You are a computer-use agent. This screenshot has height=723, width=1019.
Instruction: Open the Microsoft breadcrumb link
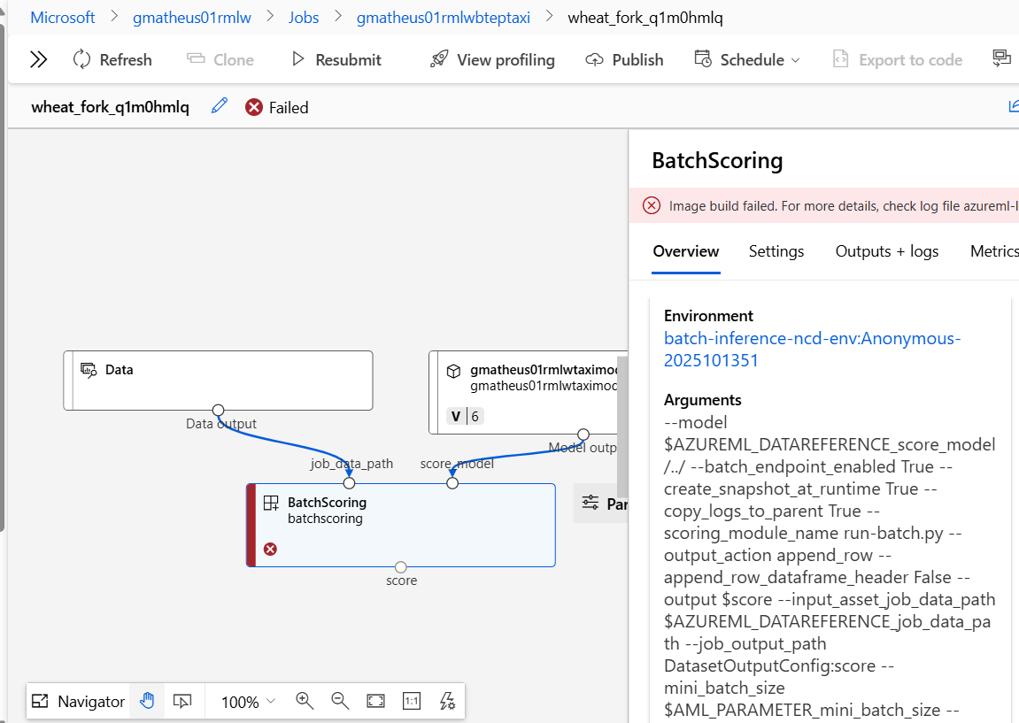(62, 18)
